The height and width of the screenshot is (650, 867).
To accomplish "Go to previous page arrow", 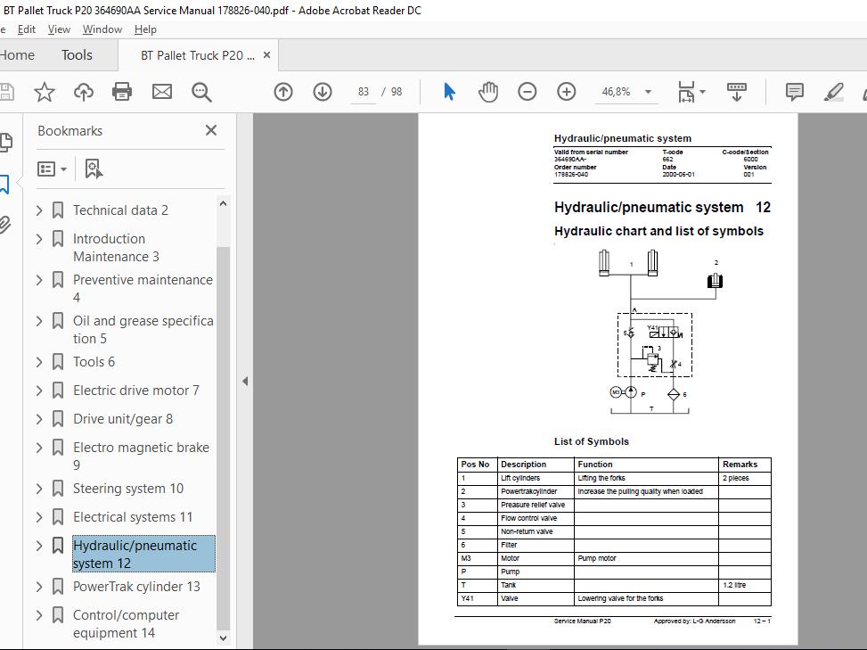I will coord(283,92).
